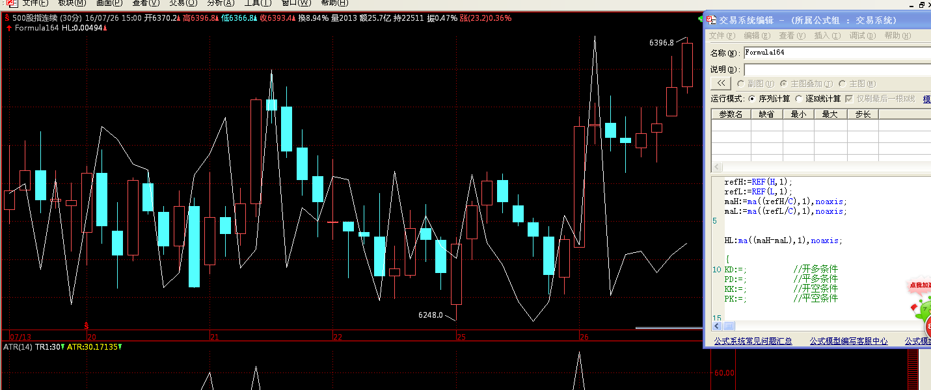The height and width of the screenshot is (390, 931).
Task: Open editor 文件(F) menu
Action: (x=722, y=36)
